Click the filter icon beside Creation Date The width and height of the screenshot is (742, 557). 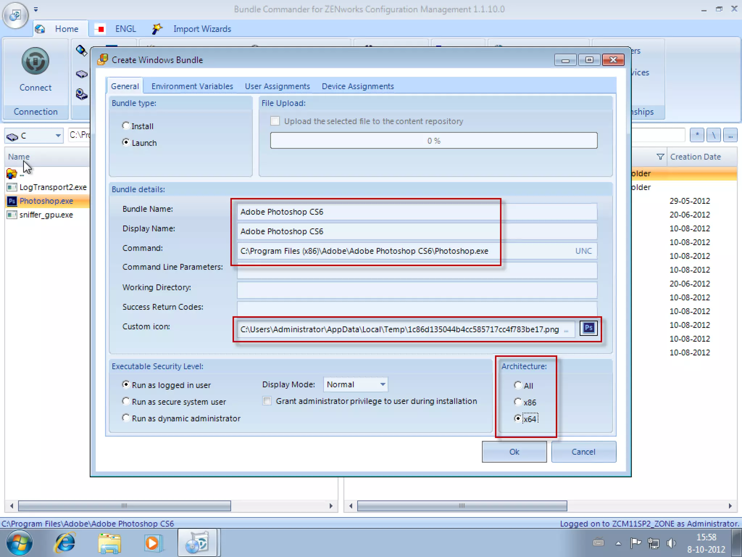[660, 157]
